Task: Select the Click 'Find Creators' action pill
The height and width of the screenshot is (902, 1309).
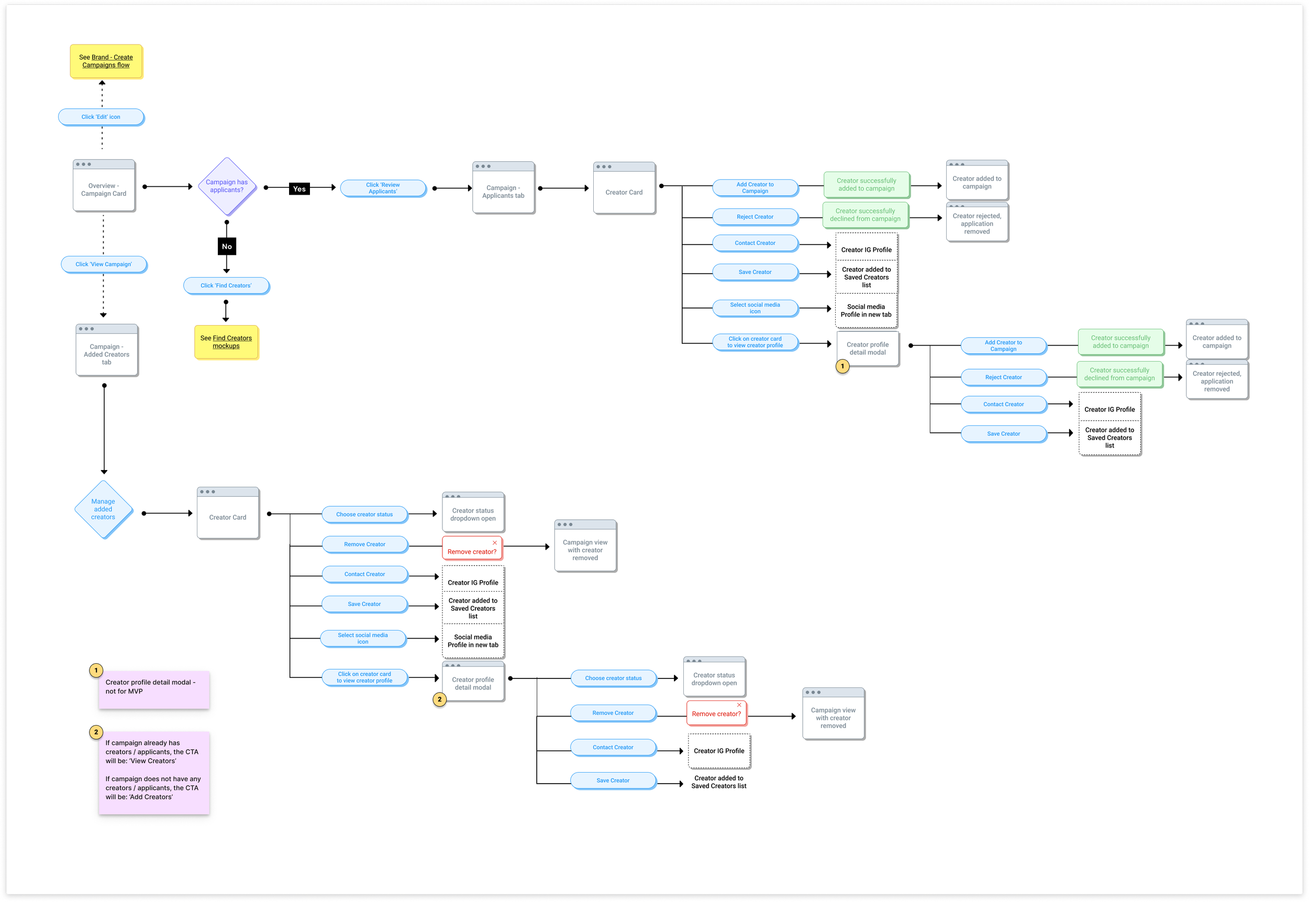Action: 226,285
